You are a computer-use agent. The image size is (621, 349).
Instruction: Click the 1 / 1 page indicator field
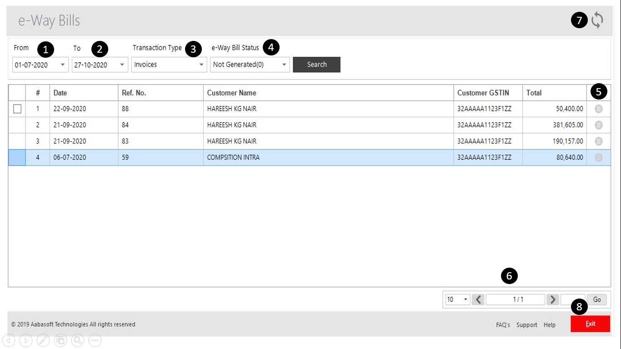(x=515, y=299)
